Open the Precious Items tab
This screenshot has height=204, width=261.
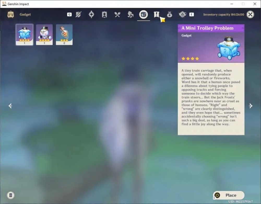(x=169, y=15)
